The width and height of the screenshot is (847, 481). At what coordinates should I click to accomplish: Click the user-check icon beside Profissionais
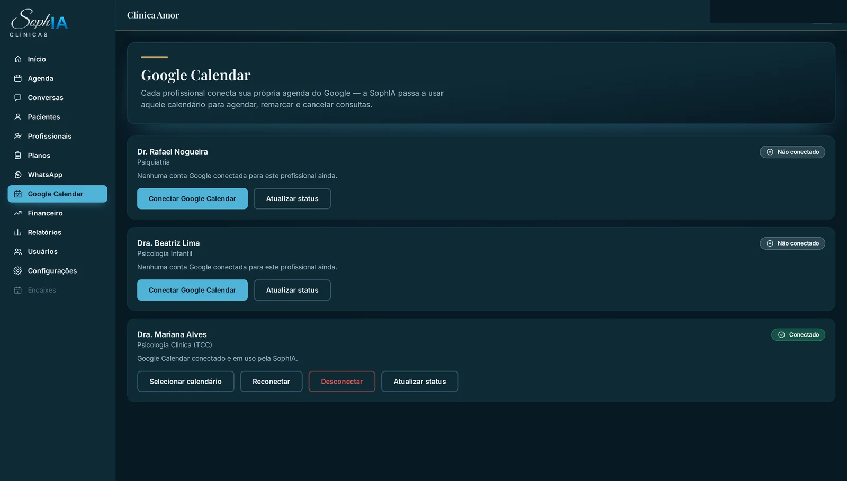[18, 136]
